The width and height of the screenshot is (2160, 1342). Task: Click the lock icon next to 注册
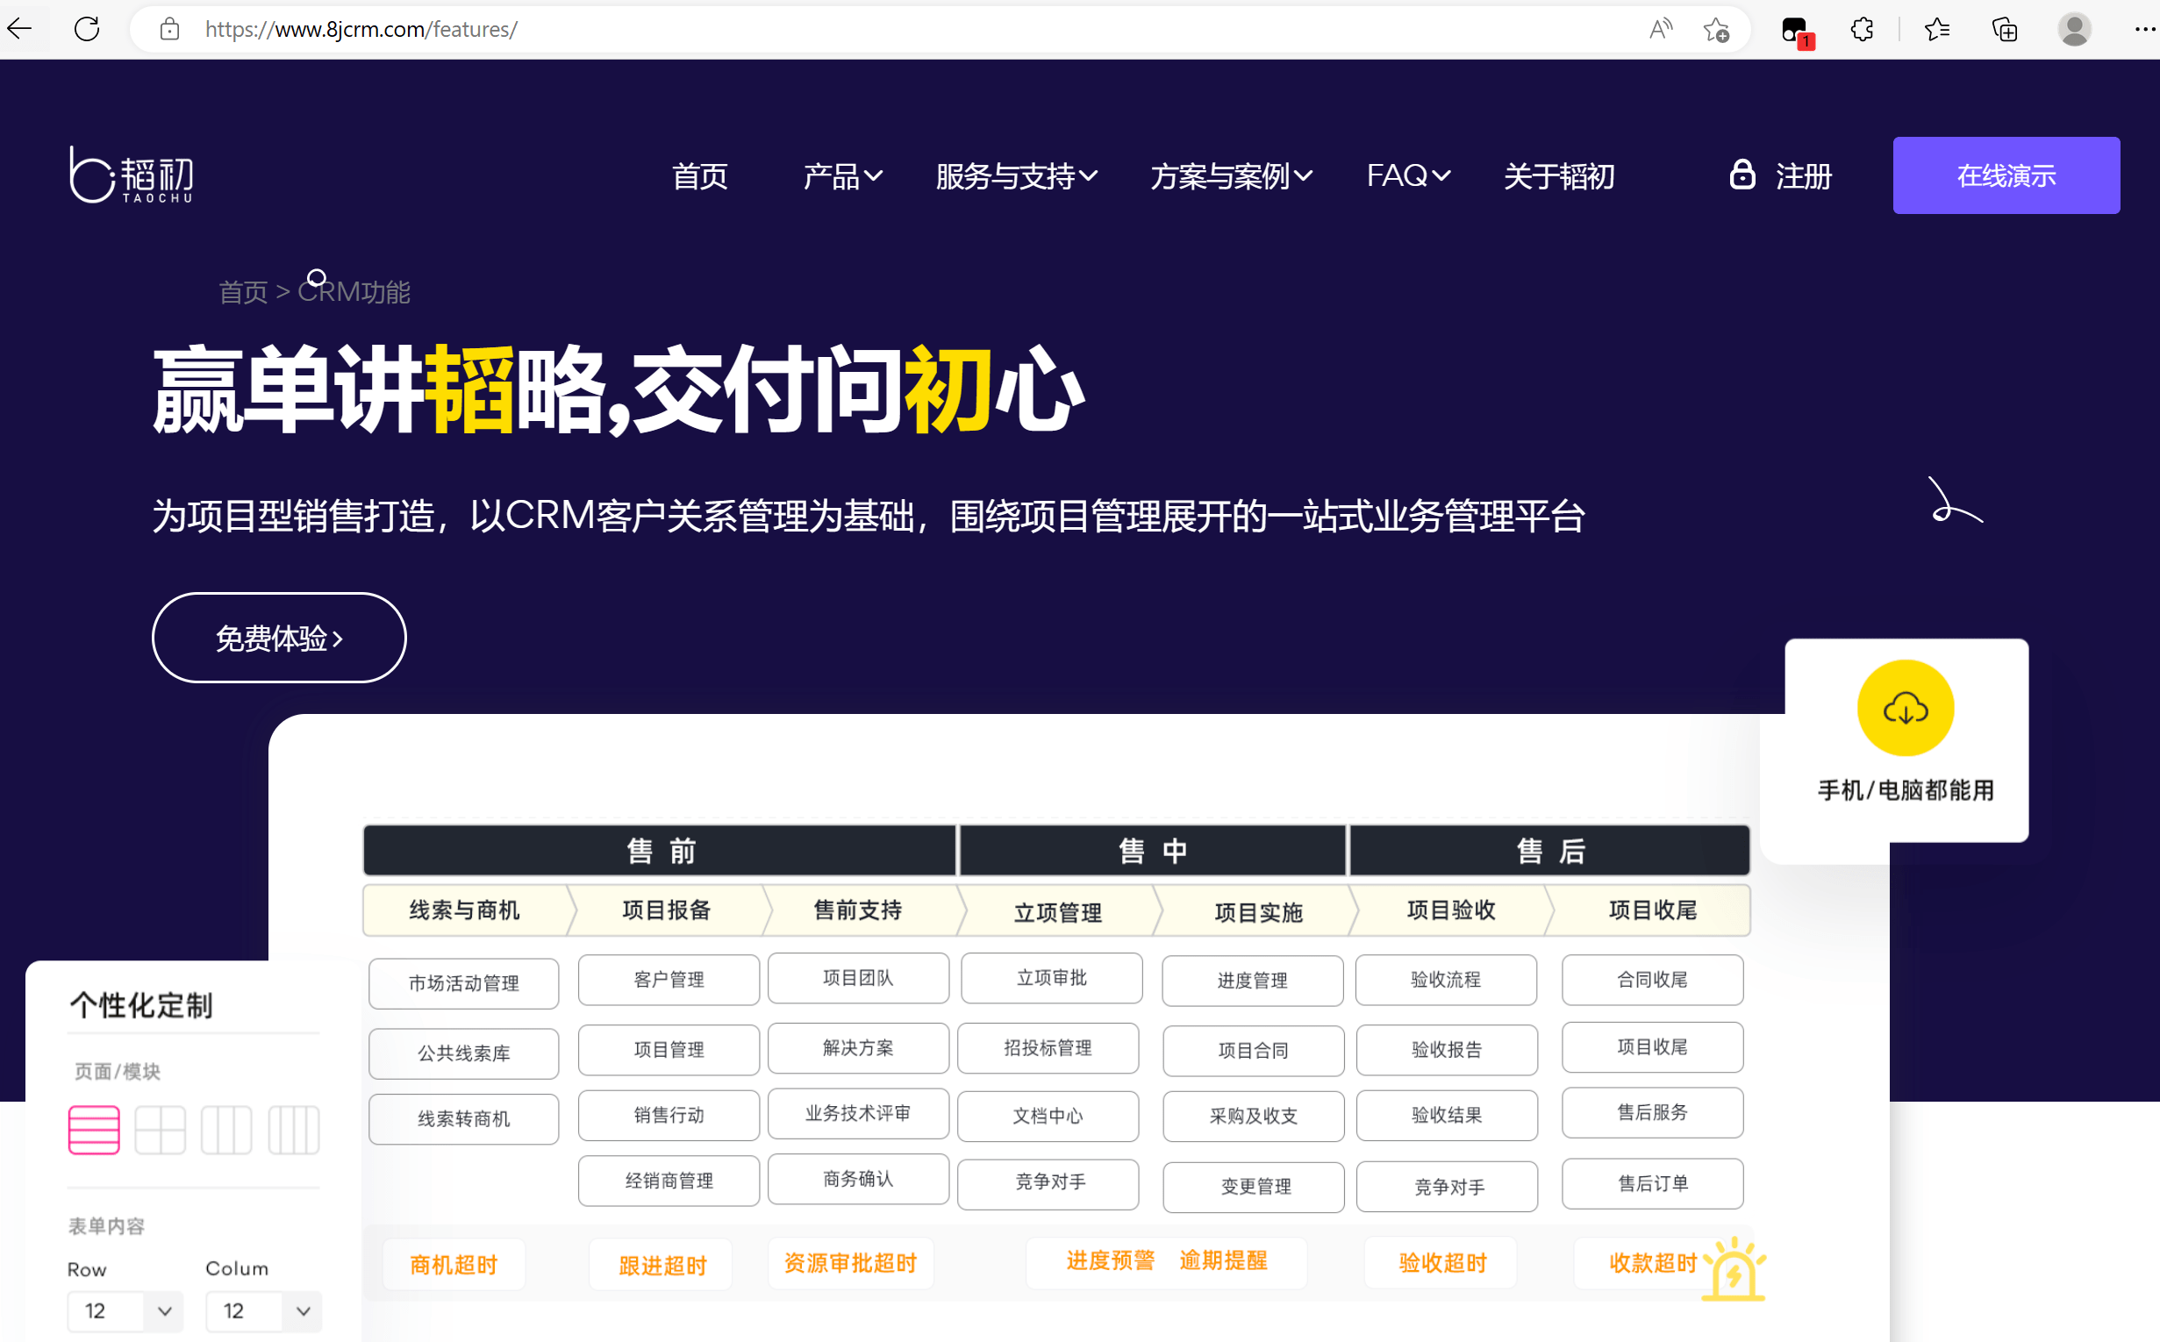click(1742, 173)
